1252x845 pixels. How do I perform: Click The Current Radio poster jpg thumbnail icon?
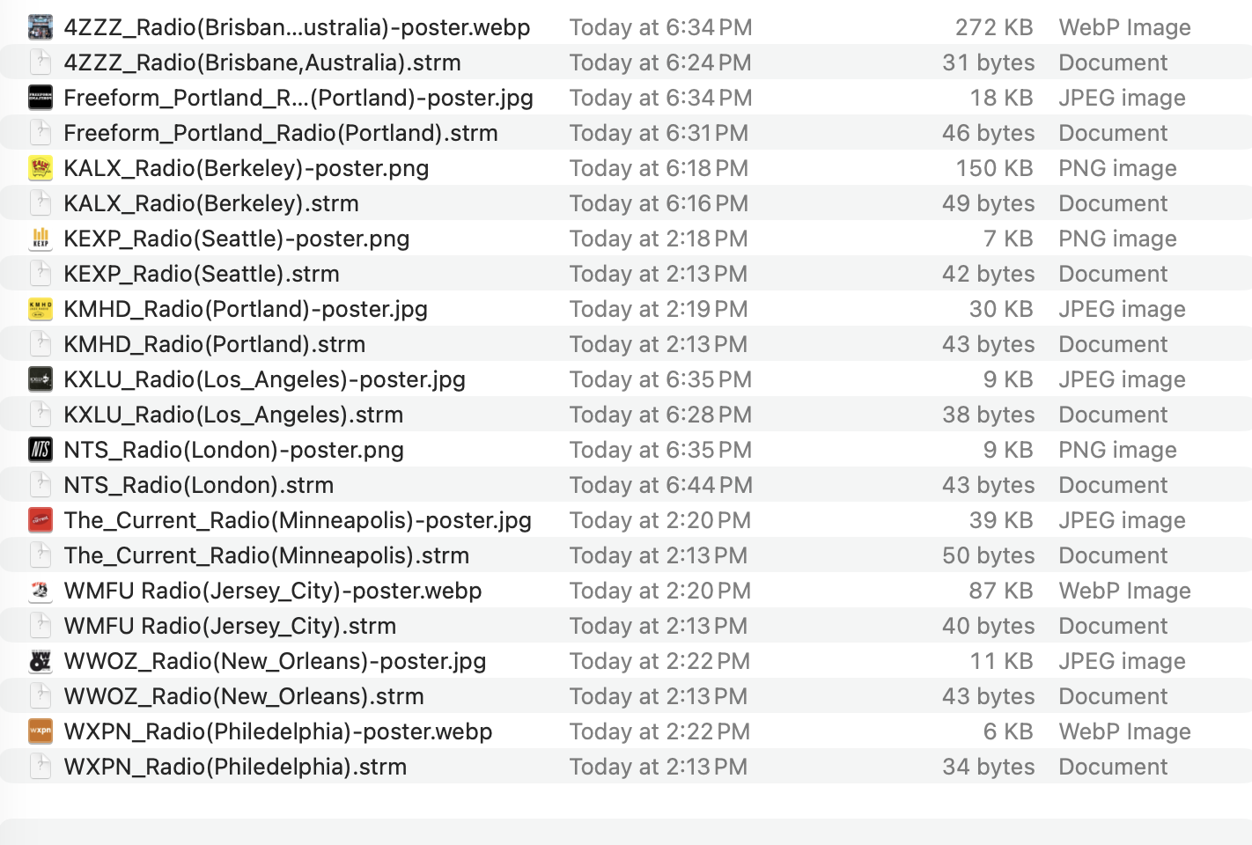coord(41,520)
